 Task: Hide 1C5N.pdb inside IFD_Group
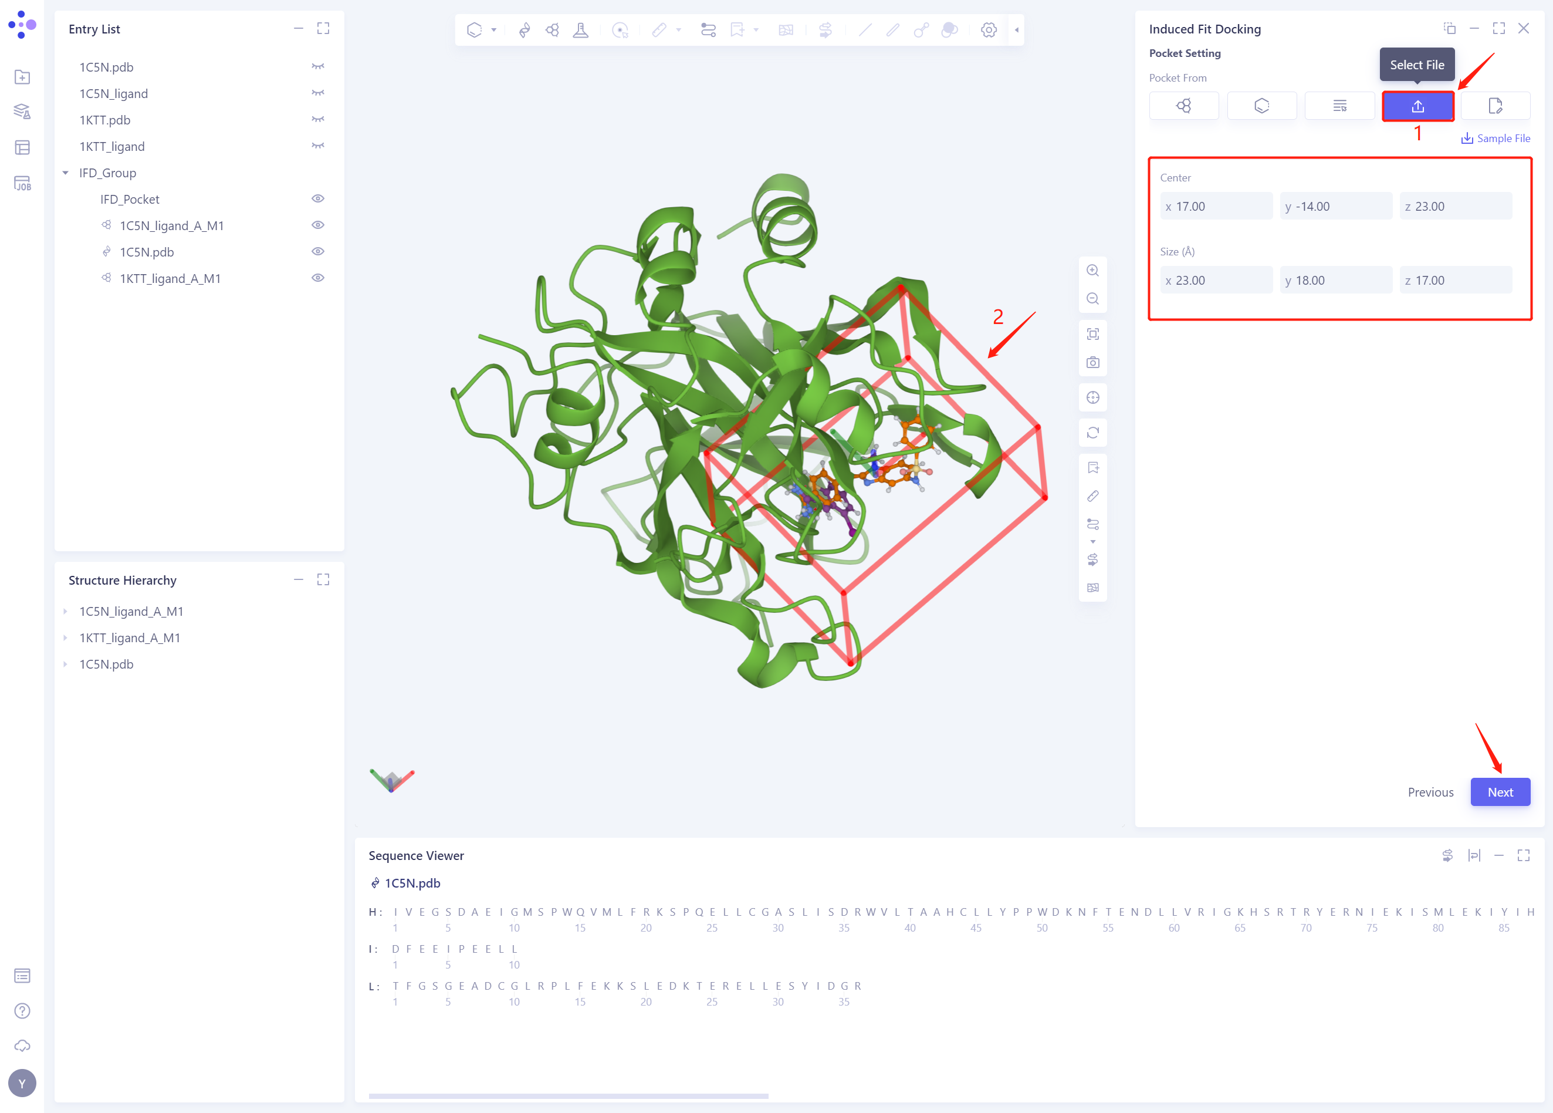tap(319, 251)
